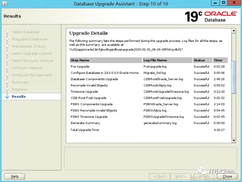The height and width of the screenshot is (182, 242).
Task: Click Migrate_Sid.log file name
Action: click(155, 73)
